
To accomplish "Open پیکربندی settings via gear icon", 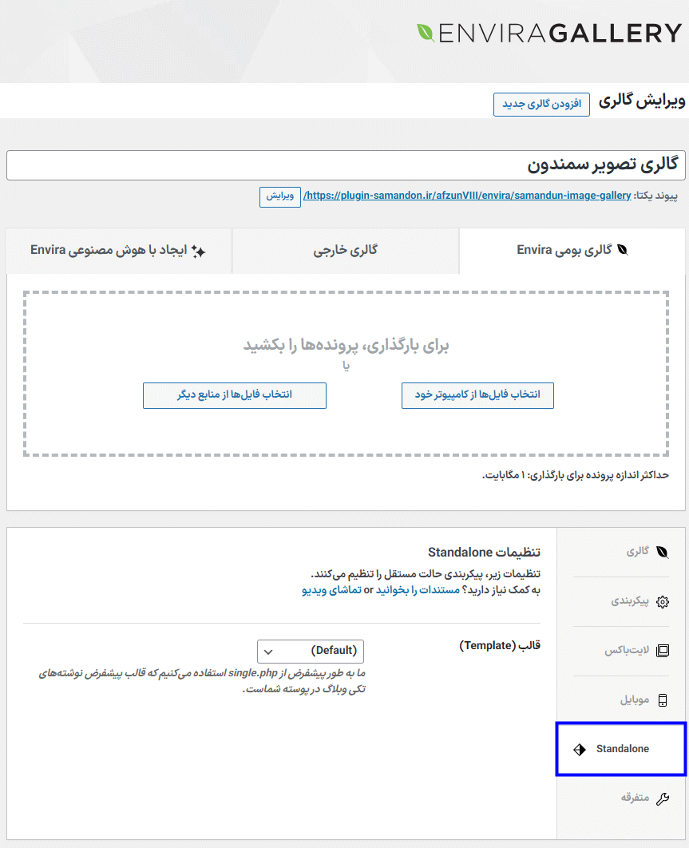I will click(662, 601).
